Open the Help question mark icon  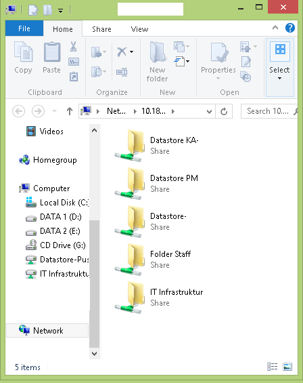(x=290, y=28)
